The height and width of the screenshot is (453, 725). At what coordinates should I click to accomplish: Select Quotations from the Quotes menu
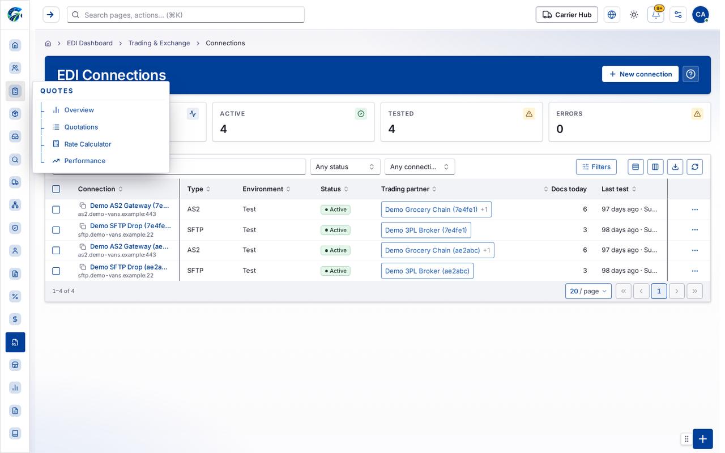point(81,127)
